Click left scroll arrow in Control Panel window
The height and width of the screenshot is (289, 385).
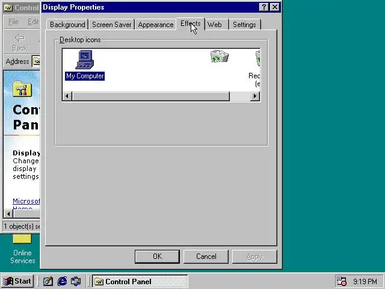pos(8,214)
